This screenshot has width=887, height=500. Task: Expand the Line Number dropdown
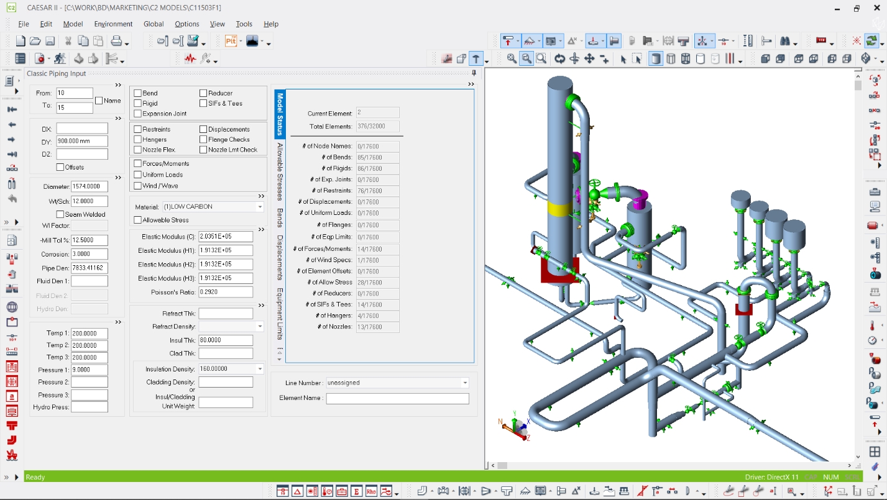coord(464,383)
